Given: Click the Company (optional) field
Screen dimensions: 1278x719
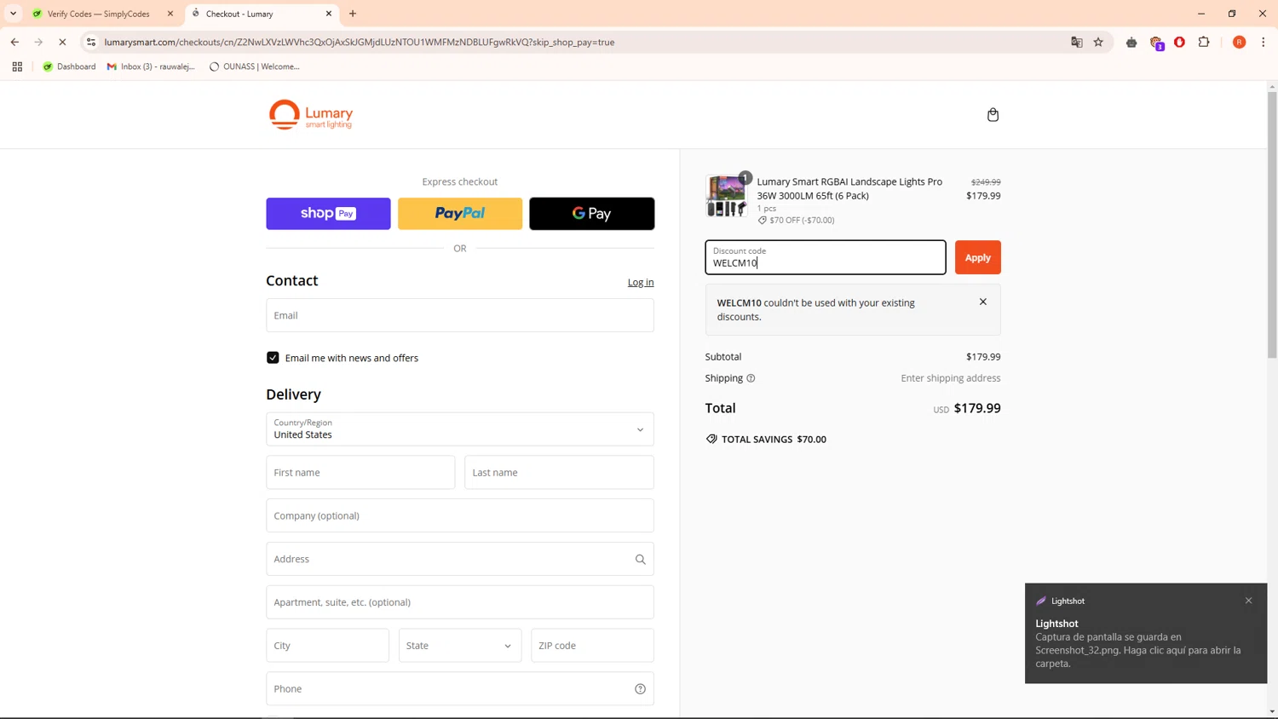Looking at the screenshot, I should tap(460, 516).
